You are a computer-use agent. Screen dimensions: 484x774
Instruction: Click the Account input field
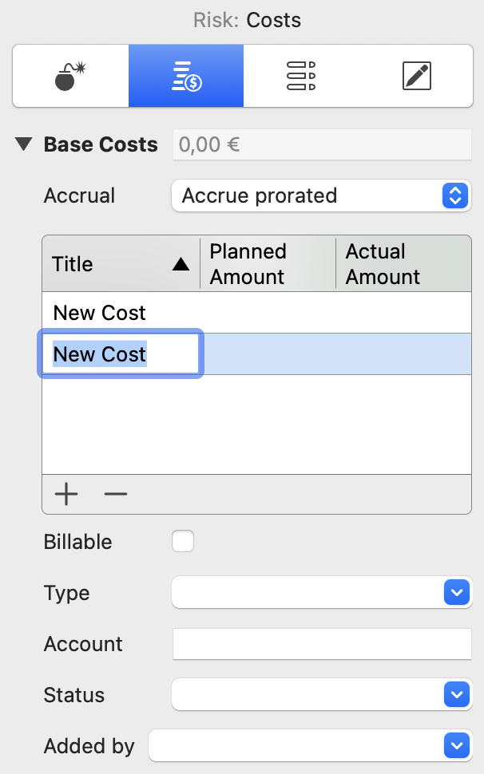[x=321, y=644]
